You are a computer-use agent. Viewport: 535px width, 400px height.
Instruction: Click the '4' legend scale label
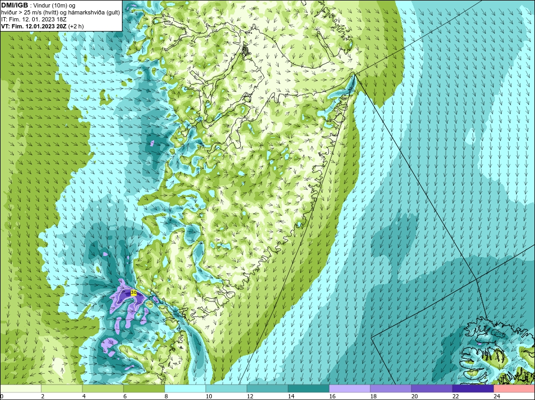coord(84,396)
